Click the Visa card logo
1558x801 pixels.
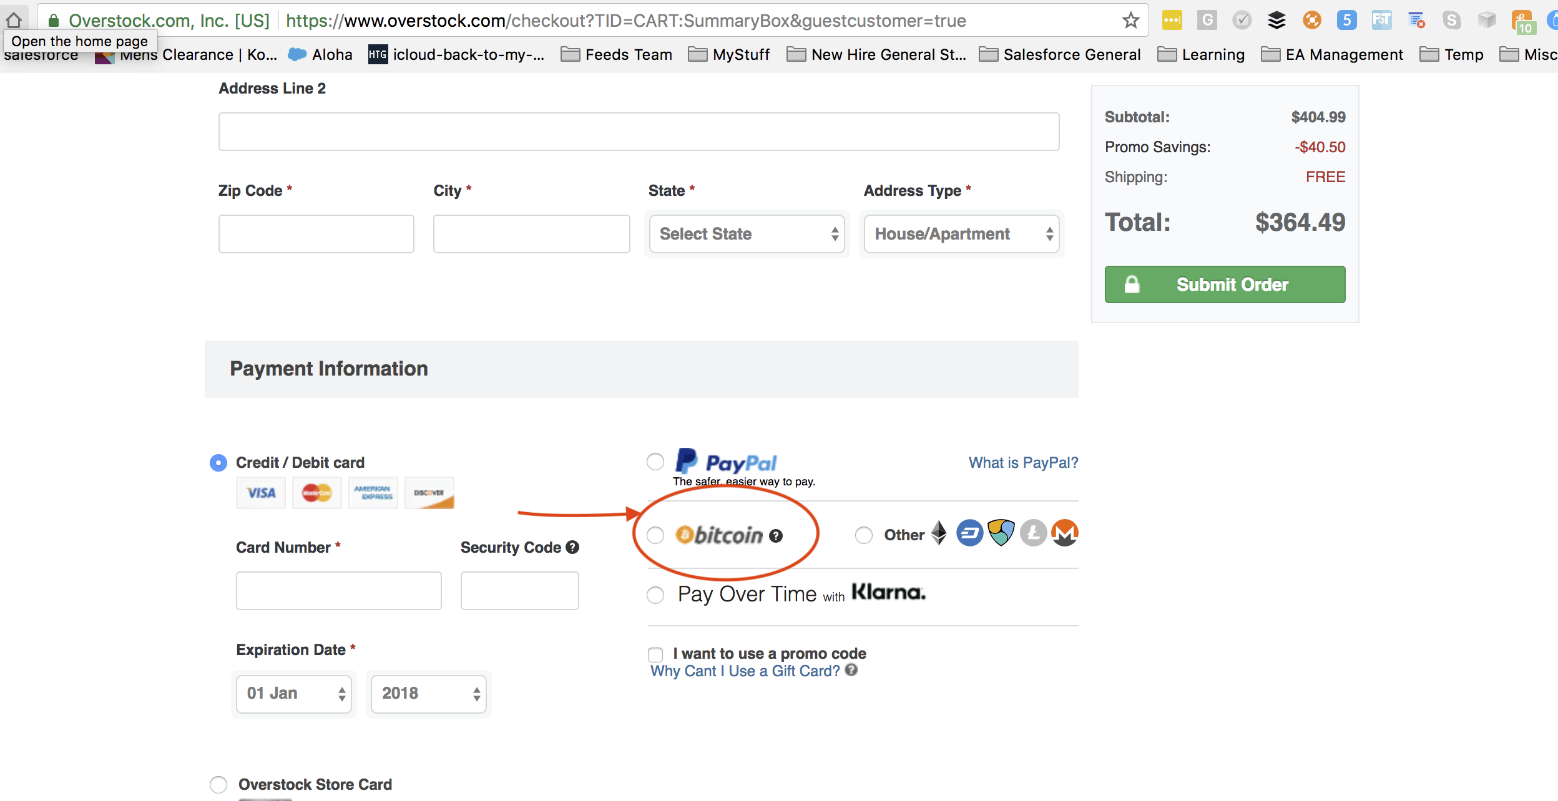pos(261,493)
